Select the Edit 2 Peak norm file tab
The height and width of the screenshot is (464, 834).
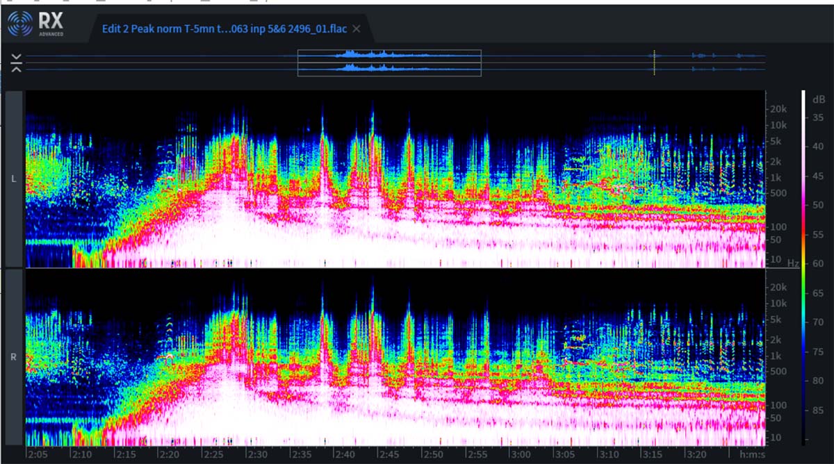tap(224, 28)
